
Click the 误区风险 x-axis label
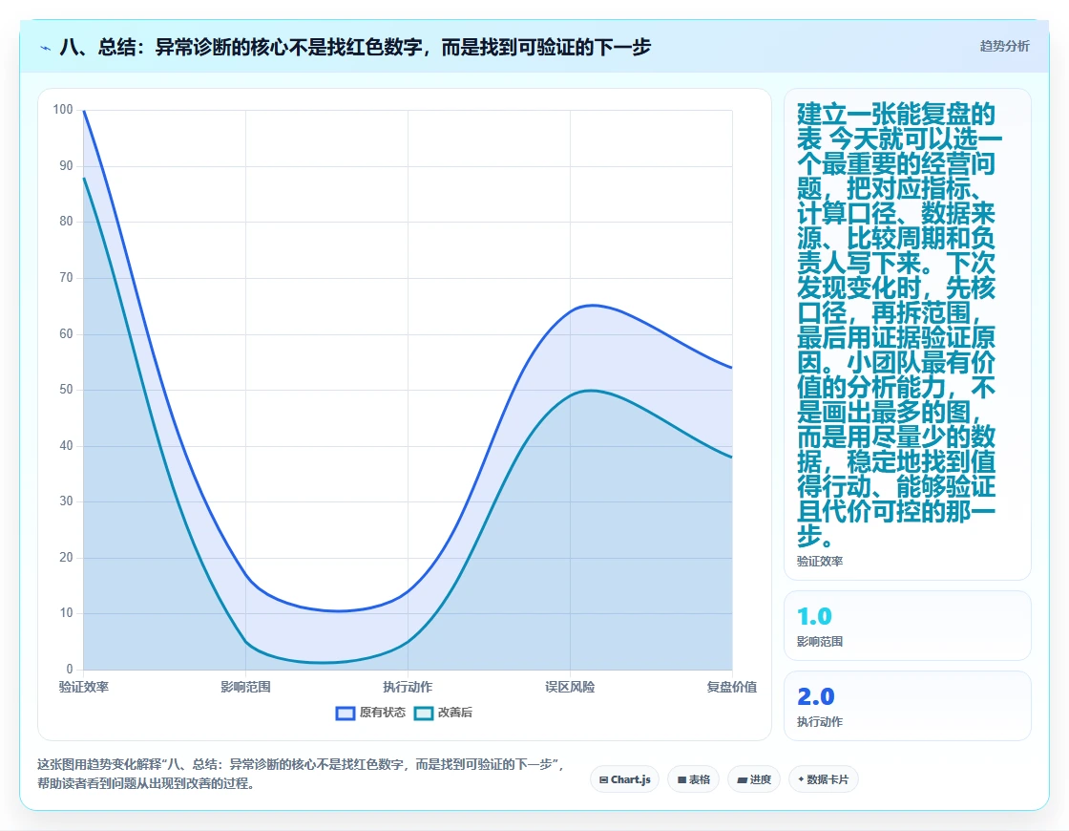(570, 687)
